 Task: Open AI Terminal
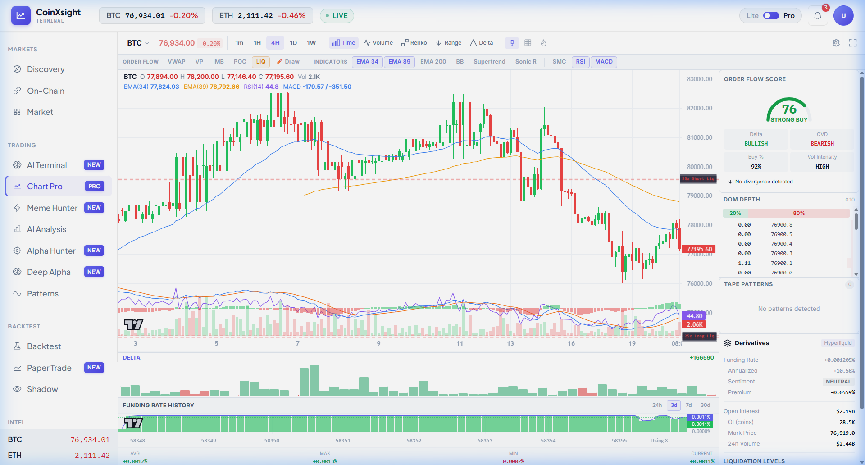point(59,165)
